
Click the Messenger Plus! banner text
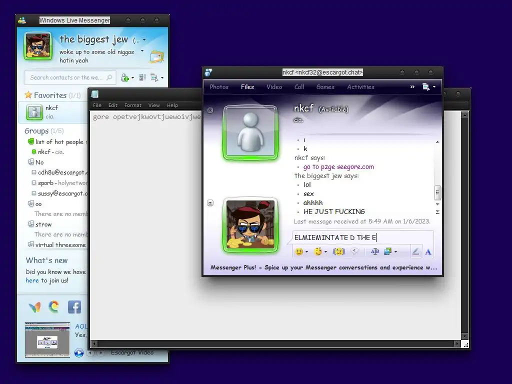pos(323,267)
